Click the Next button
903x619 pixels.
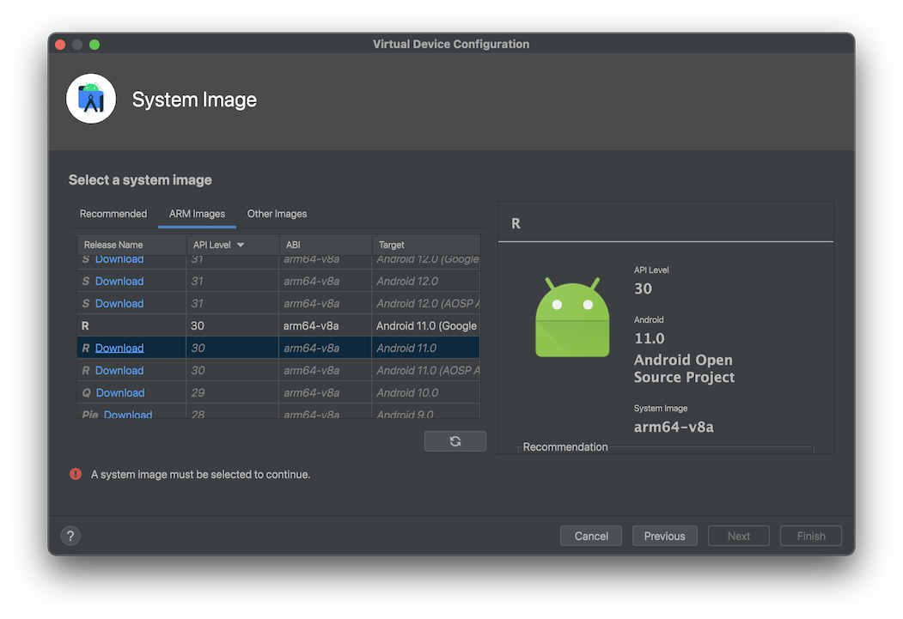738,537
